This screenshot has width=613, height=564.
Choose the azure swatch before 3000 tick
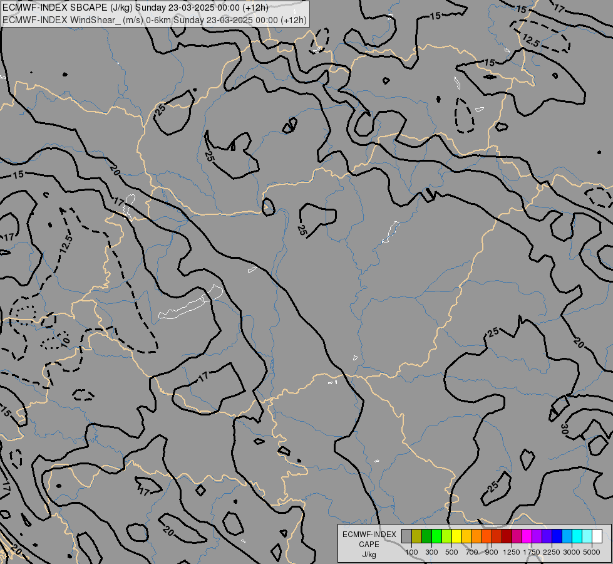coord(567,536)
